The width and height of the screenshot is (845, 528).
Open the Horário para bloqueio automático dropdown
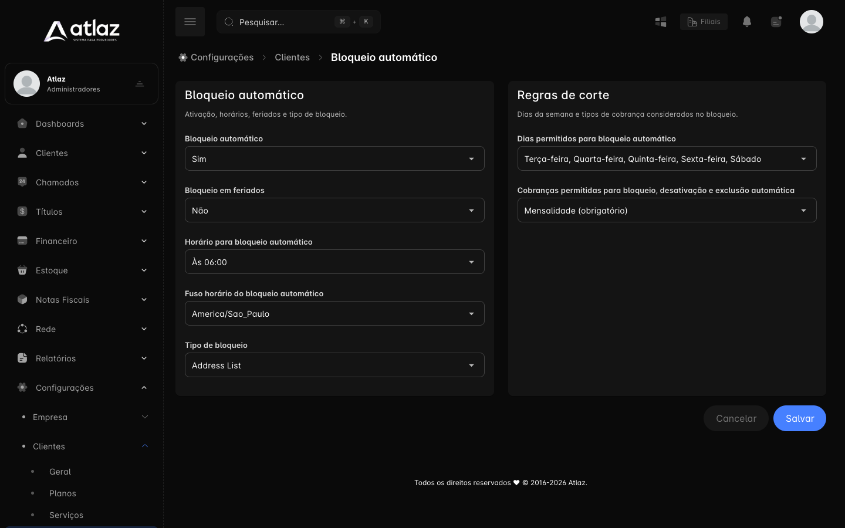(x=334, y=262)
